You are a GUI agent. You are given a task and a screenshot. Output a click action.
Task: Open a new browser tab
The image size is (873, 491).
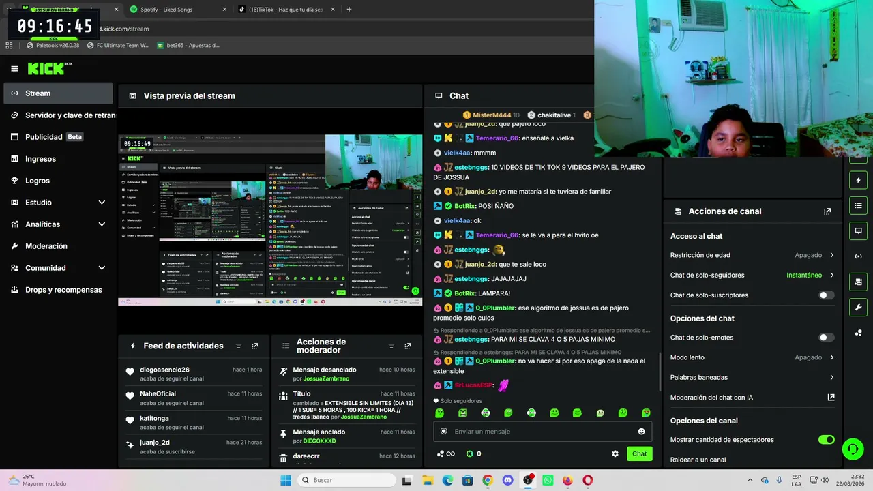click(349, 10)
